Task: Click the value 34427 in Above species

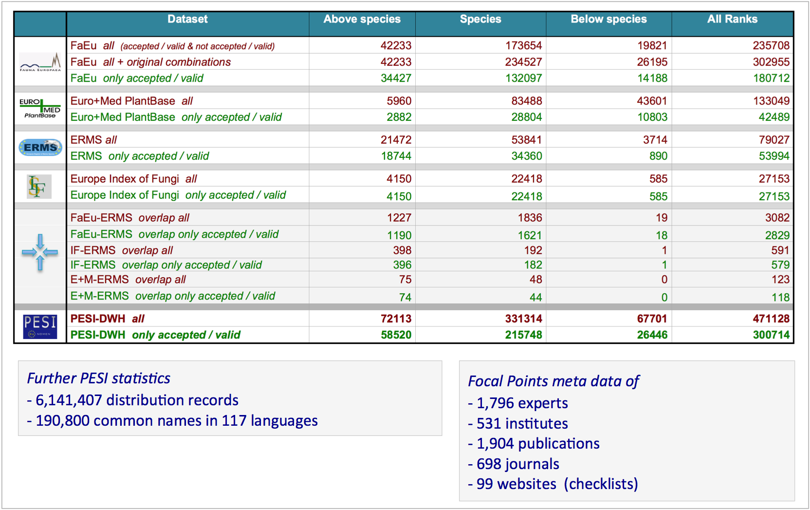Action: [396, 78]
